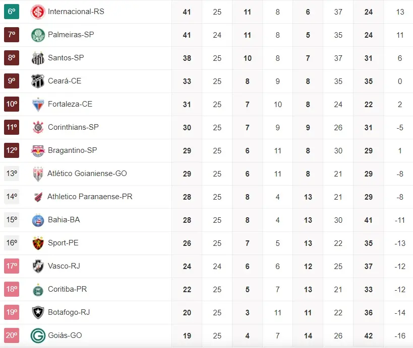This screenshot has width=413, height=348.
Task: Select the dark red 9º position badge
Action: click(12, 81)
